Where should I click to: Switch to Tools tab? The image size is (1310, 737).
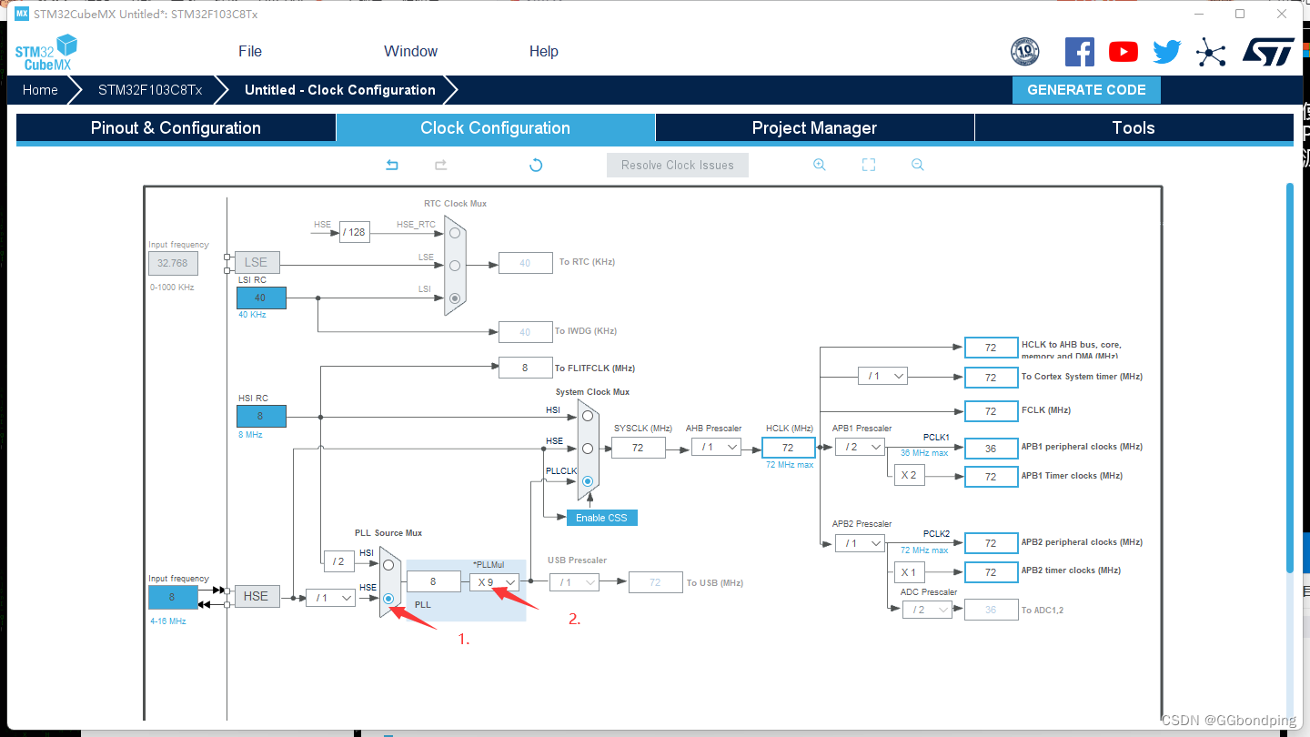point(1134,128)
